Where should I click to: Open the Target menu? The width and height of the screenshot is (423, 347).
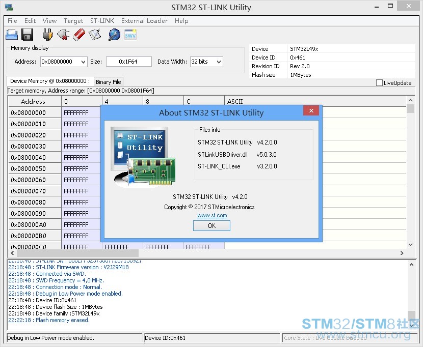coord(73,21)
